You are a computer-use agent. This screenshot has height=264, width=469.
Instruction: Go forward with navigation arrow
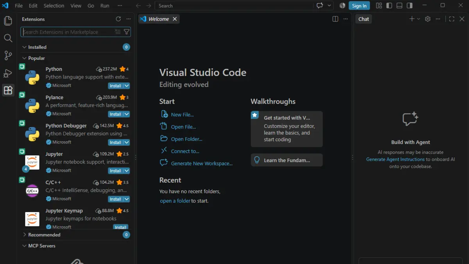(149, 5)
